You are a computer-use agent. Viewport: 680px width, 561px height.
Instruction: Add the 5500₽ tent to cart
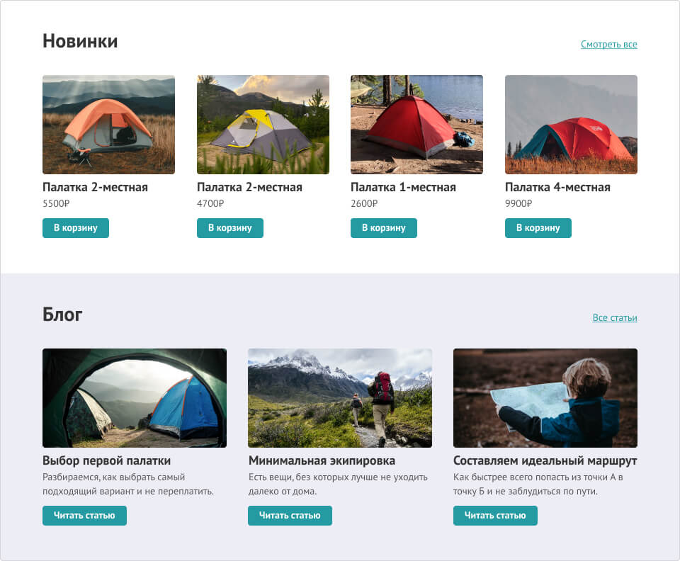pos(76,228)
